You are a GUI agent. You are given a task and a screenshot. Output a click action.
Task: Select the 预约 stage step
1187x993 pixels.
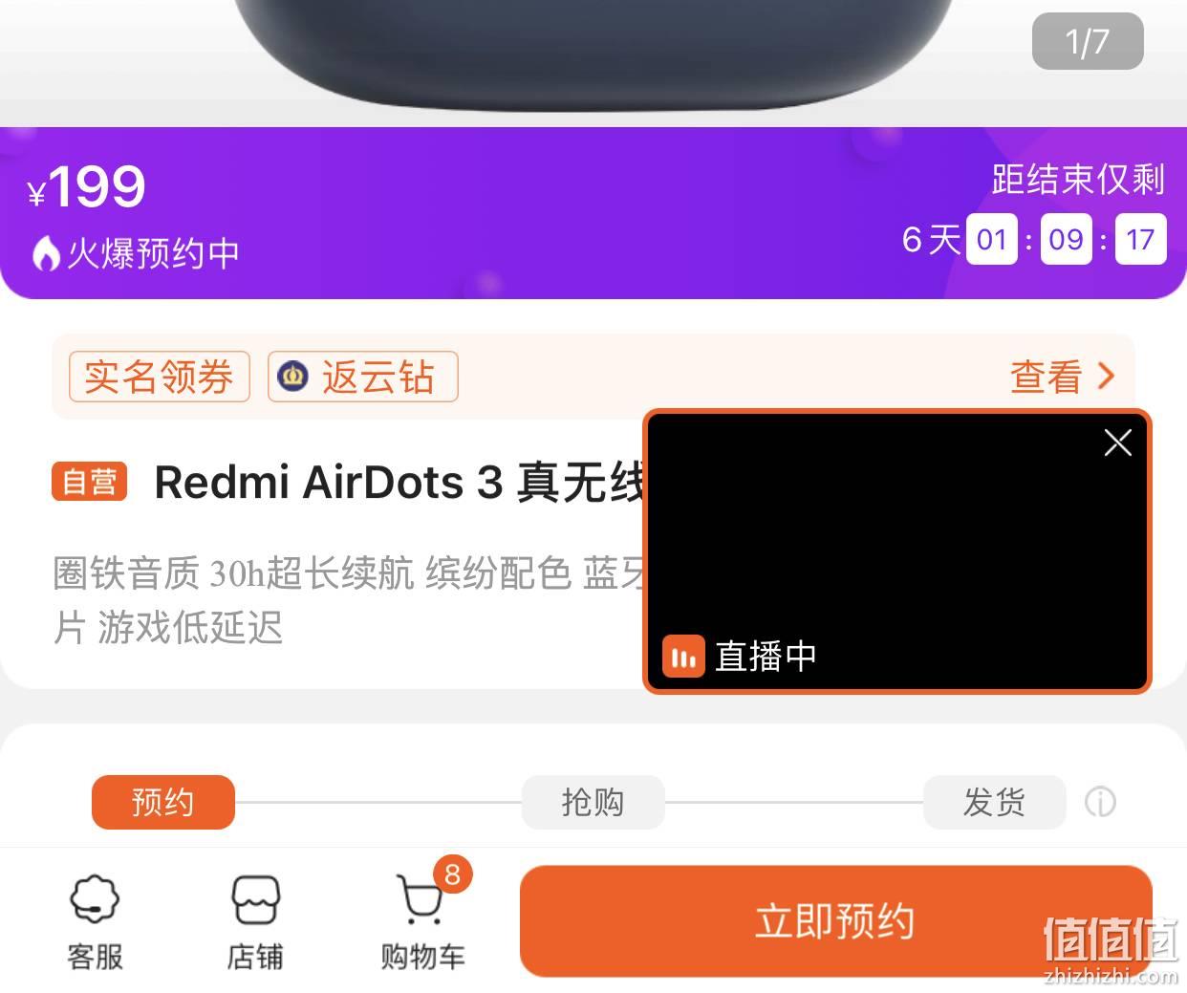coord(162,802)
